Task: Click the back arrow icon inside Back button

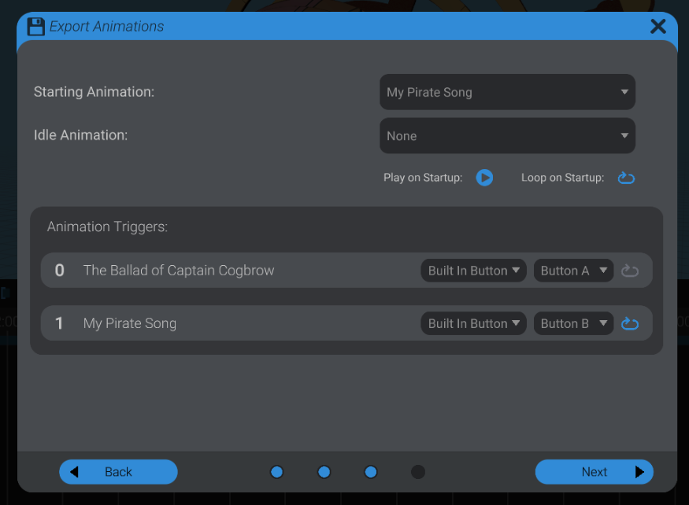Action: click(75, 472)
